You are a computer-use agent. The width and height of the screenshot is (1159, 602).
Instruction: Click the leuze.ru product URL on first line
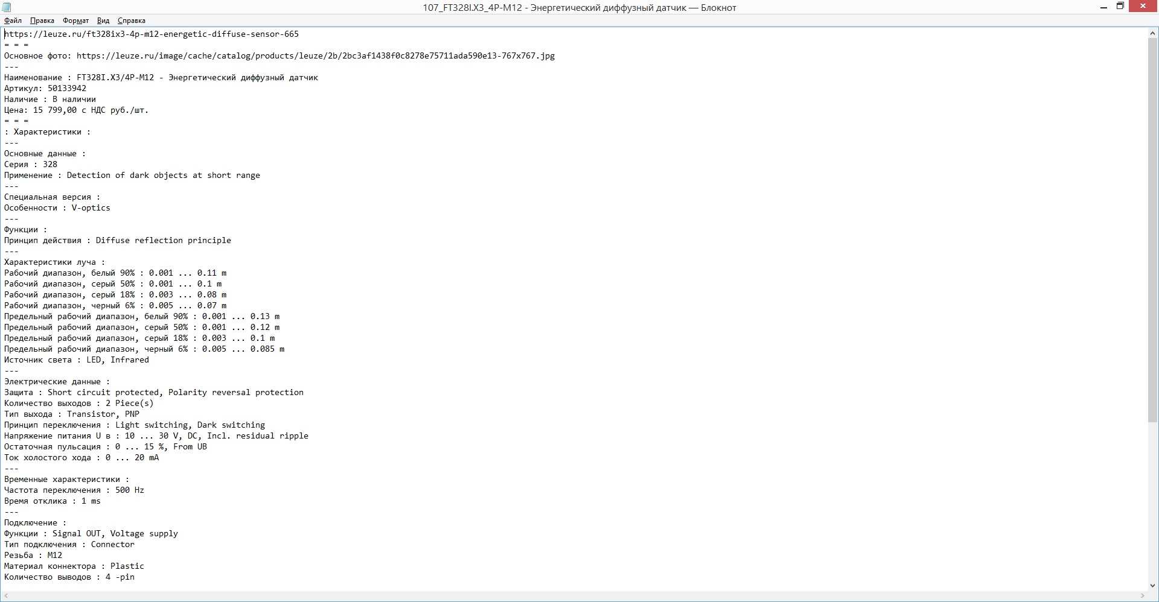click(x=152, y=34)
